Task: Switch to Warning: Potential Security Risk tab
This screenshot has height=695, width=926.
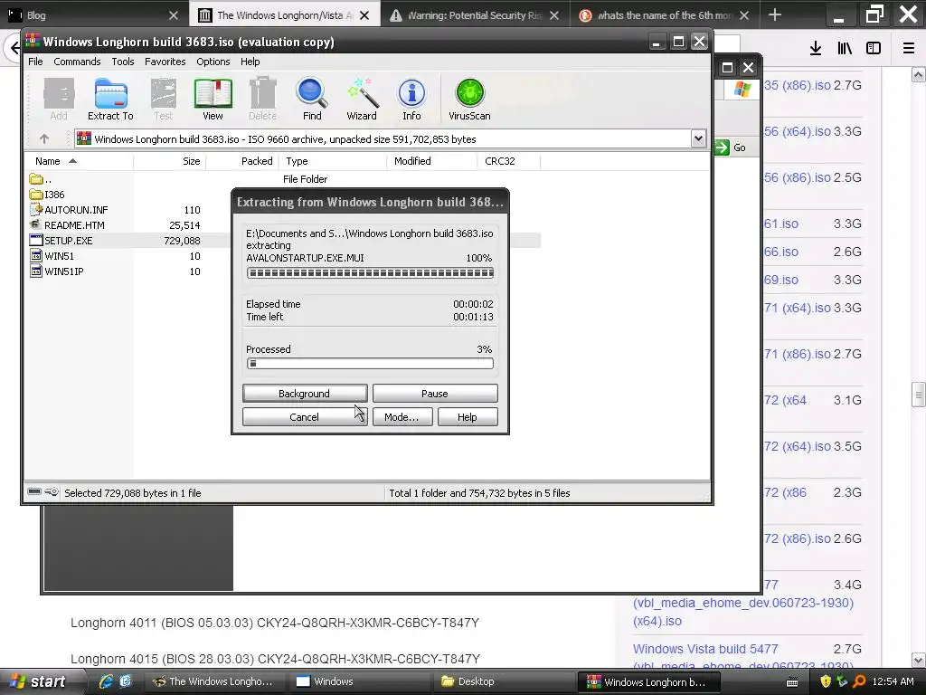Action: tap(474, 15)
